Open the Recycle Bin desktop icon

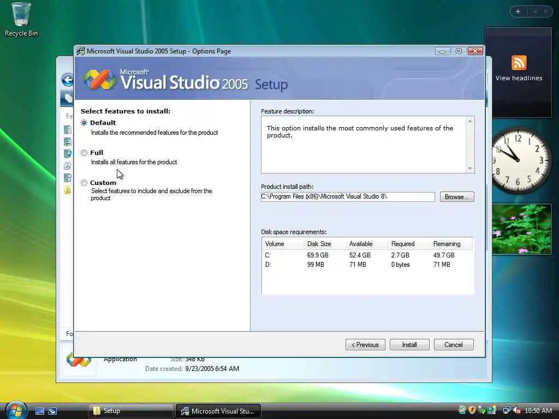21,20
